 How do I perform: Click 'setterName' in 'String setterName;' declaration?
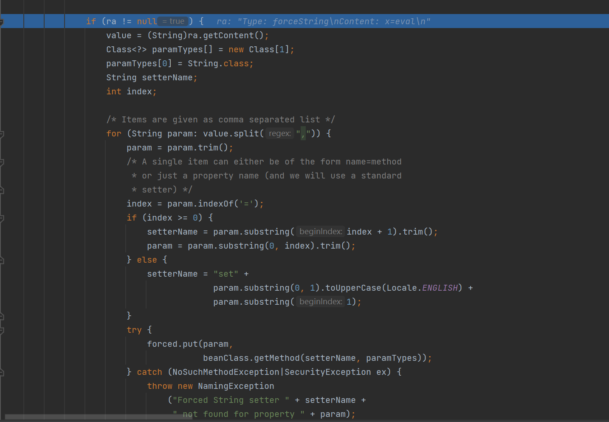pos(167,77)
